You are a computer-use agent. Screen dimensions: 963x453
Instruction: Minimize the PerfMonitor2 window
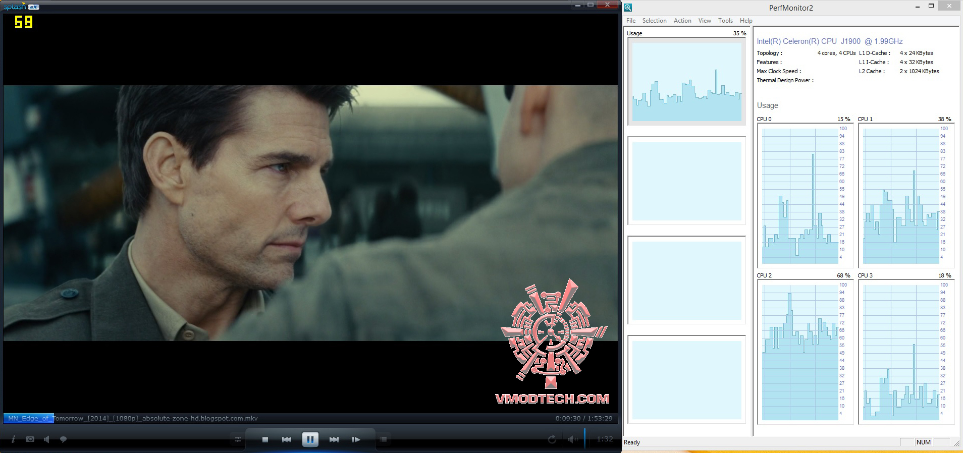tap(918, 7)
